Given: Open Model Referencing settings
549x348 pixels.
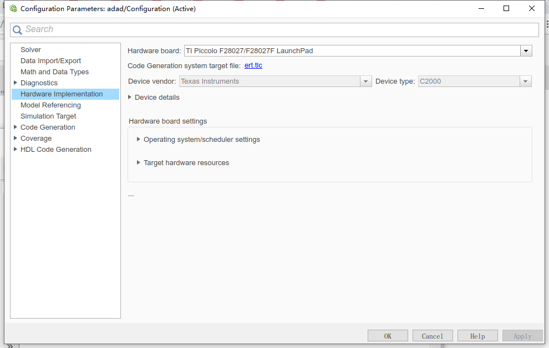Looking at the screenshot, I should [x=50, y=105].
